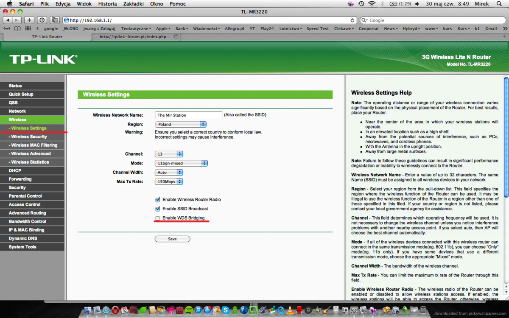Launch Opera from the Dock
509x318 pixels.
coord(115,310)
